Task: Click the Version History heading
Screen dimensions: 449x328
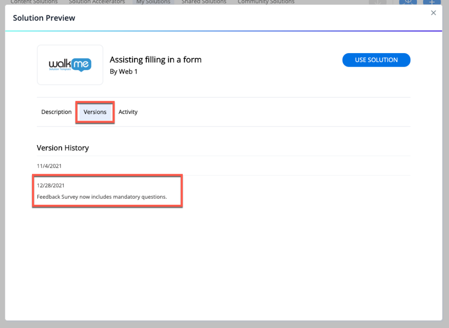Action: pos(63,148)
